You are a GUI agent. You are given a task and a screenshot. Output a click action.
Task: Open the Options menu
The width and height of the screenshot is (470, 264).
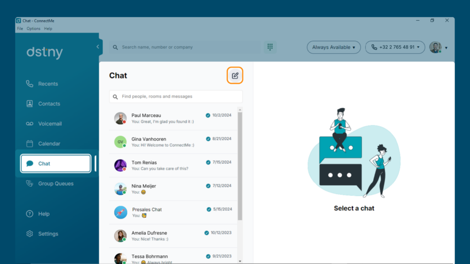[33, 29]
